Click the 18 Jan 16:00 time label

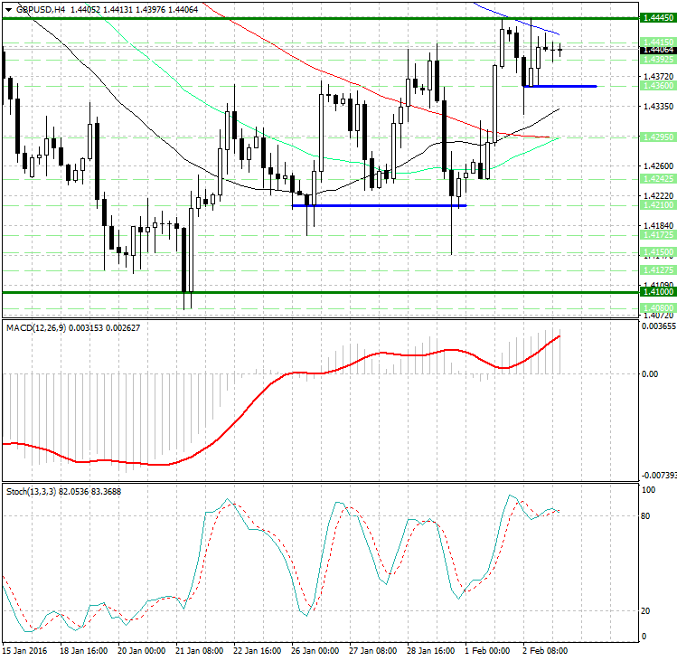click(83, 651)
